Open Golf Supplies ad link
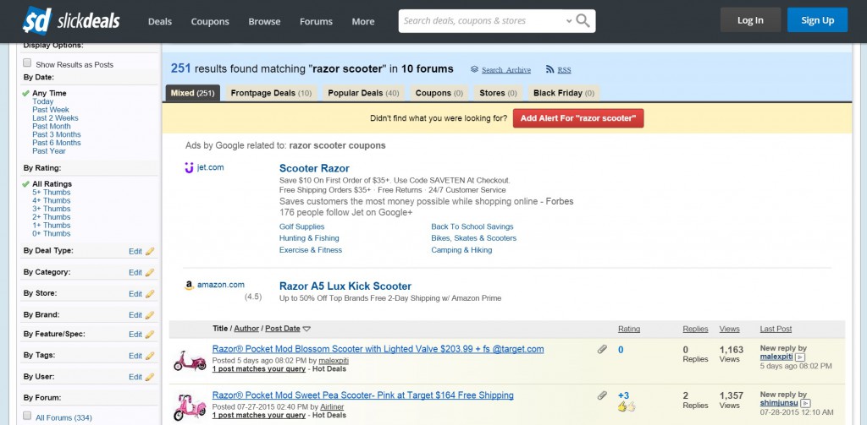Image resolution: width=867 pixels, height=425 pixels. pos(302,226)
